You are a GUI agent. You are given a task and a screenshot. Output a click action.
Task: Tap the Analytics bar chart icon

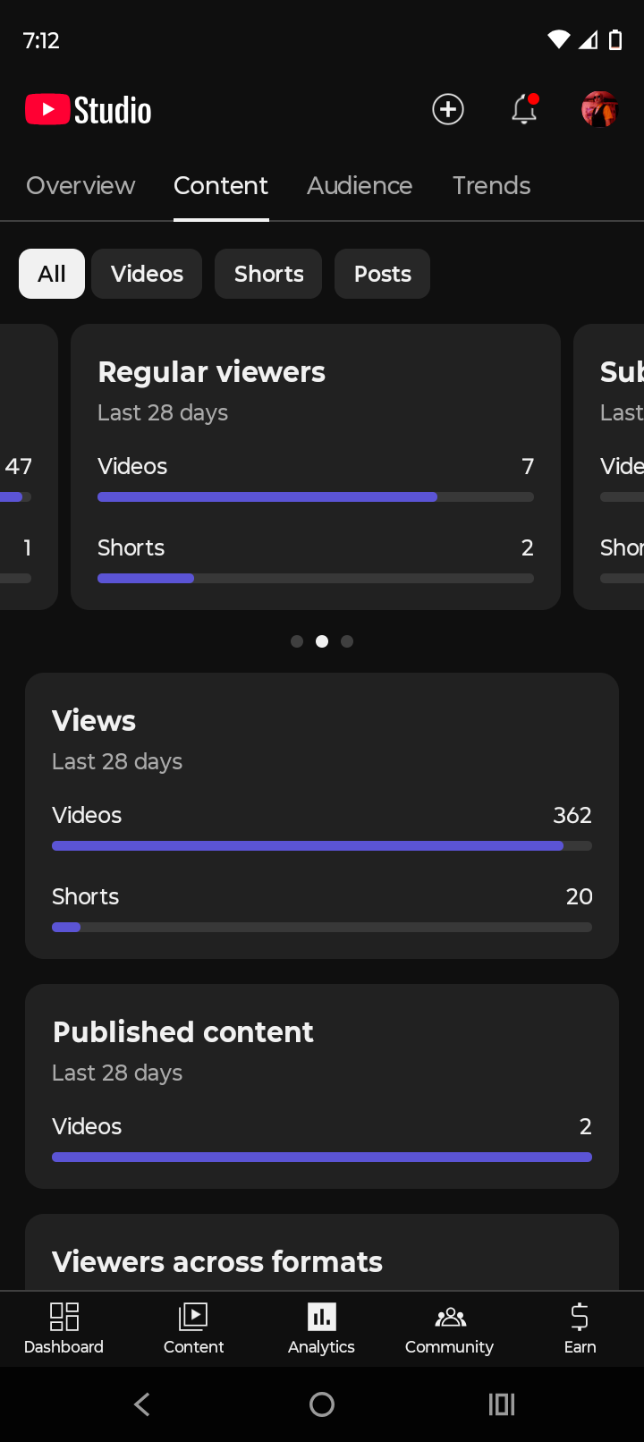click(321, 1317)
